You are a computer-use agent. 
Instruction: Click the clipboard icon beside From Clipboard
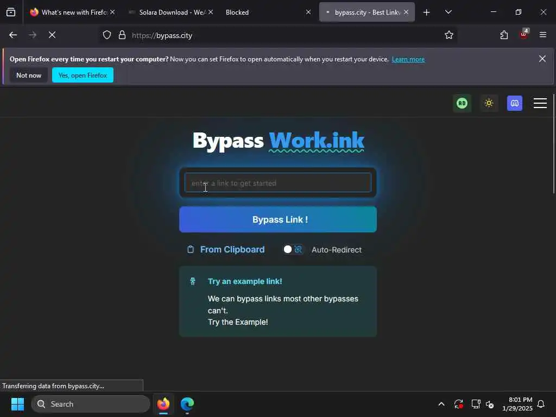tap(191, 250)
